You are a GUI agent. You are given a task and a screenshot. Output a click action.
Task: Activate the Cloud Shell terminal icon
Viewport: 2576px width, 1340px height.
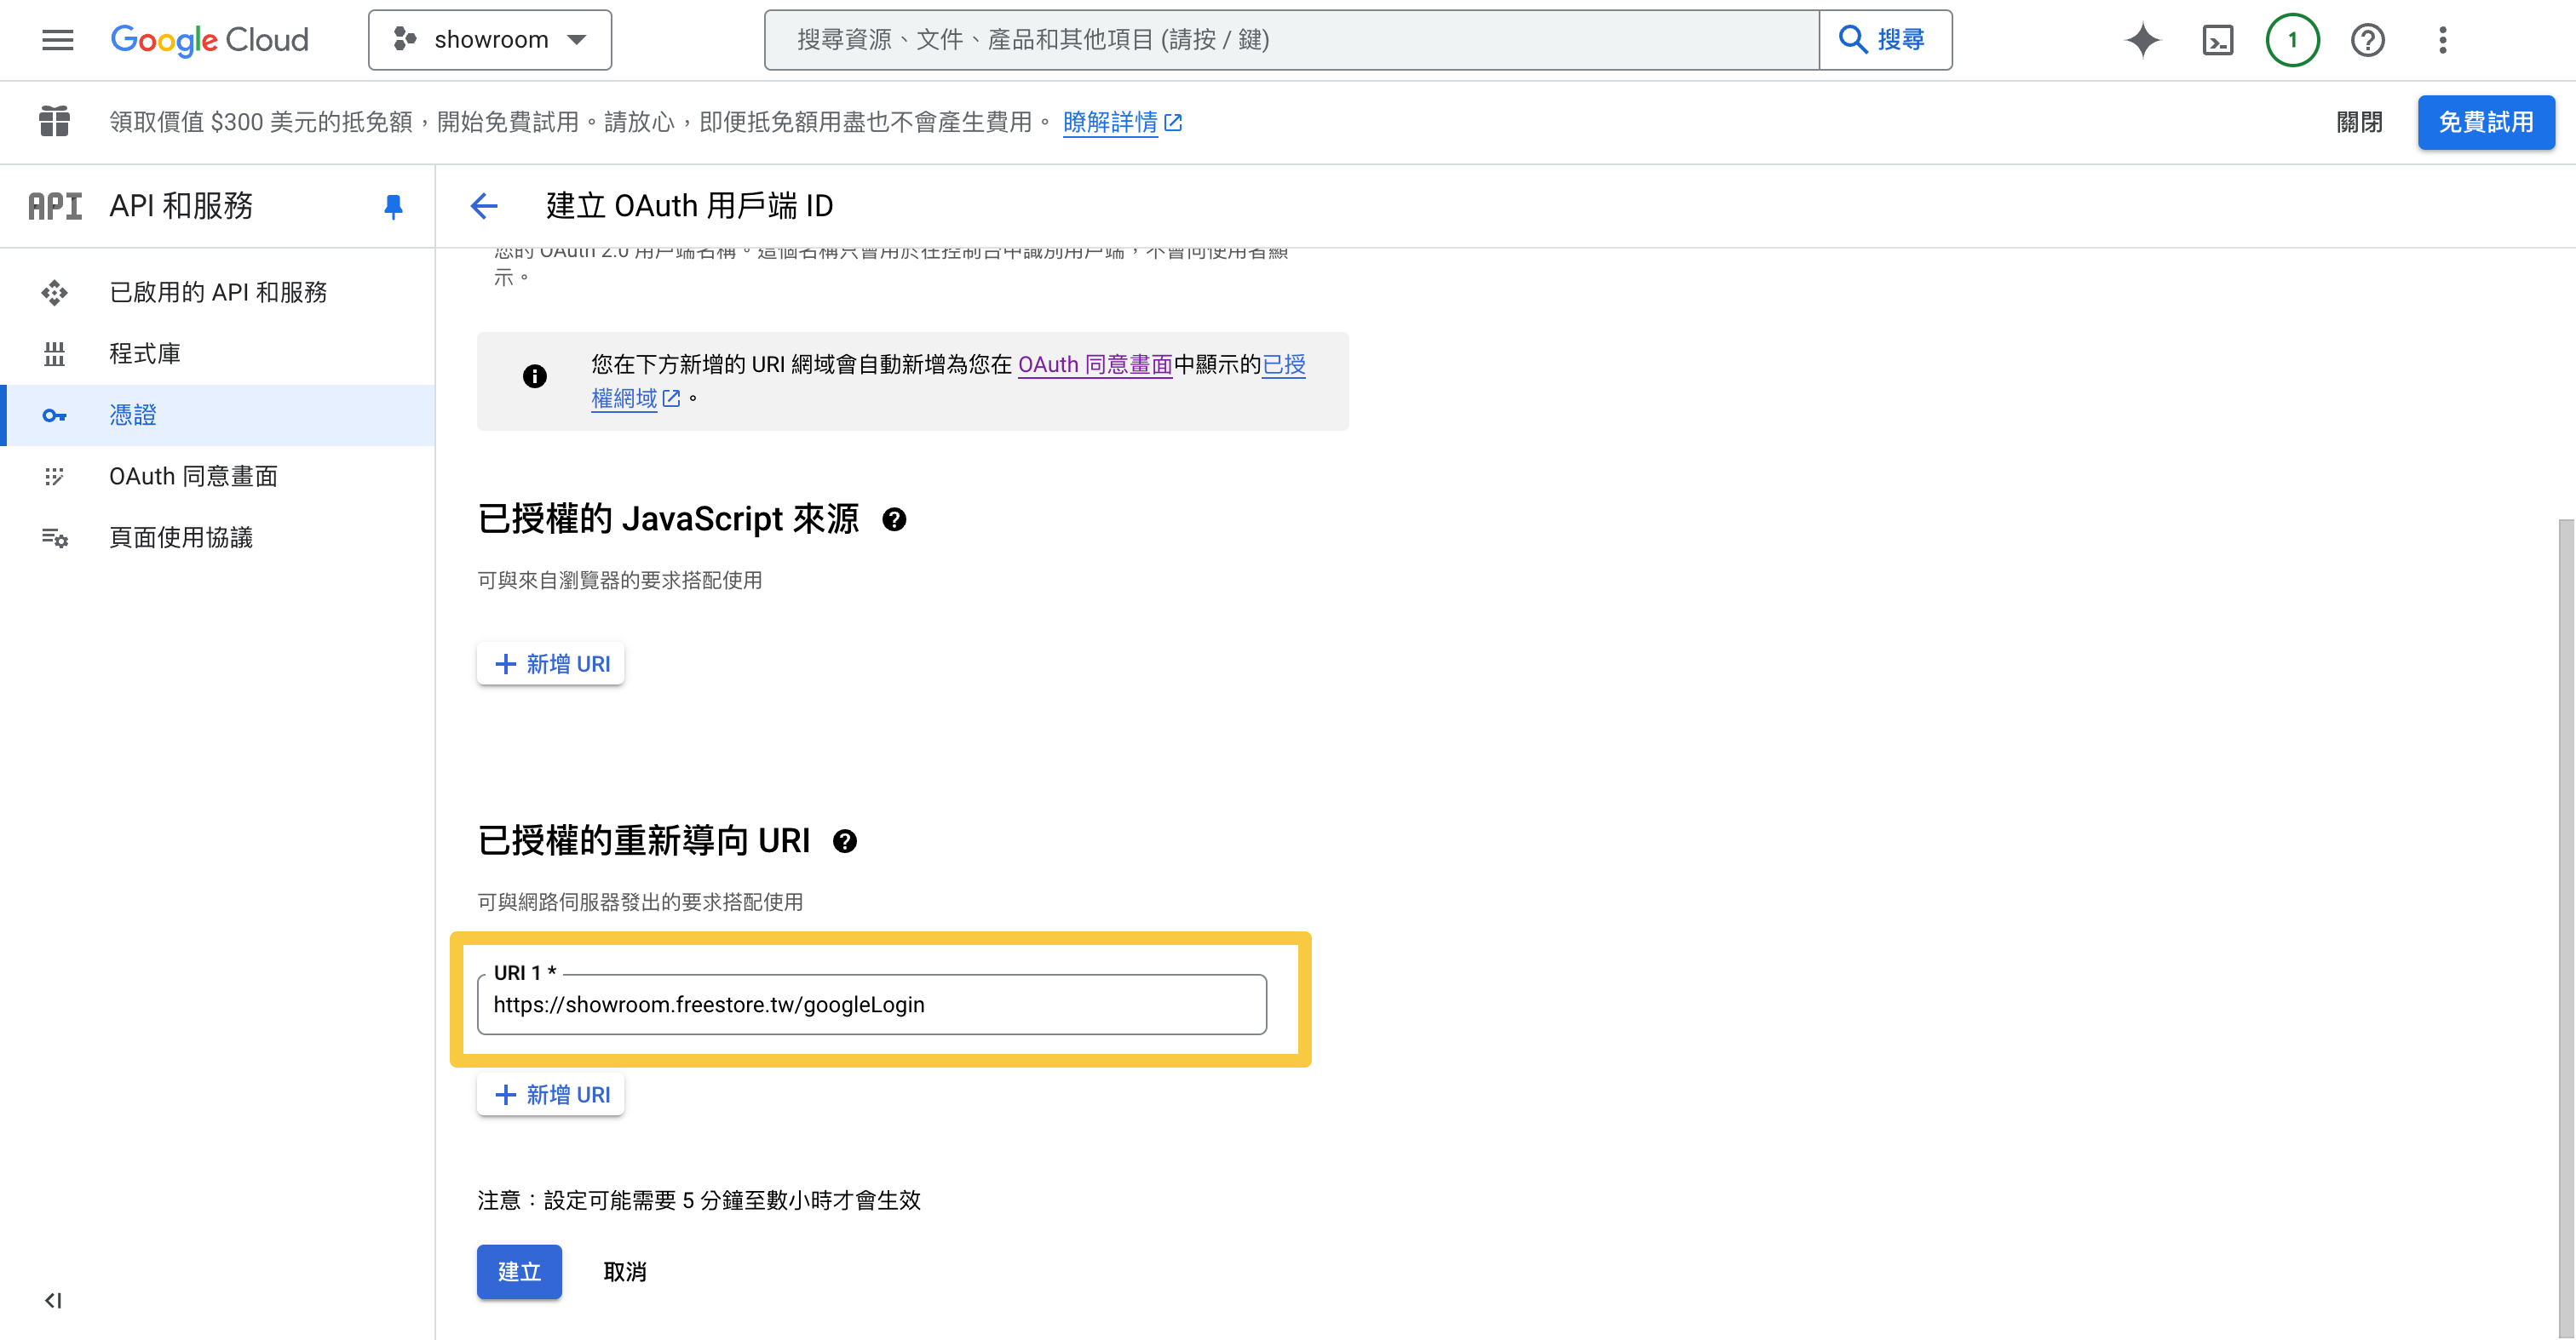tap(2217, 40)
